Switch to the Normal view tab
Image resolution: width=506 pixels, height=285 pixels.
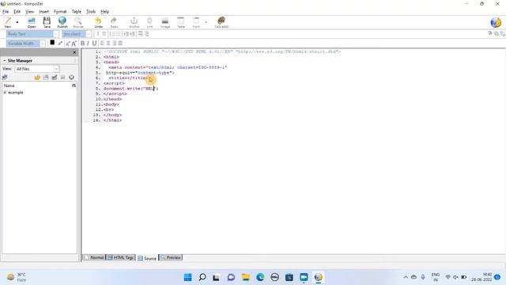pyautogui.click(x=94, y=257)
